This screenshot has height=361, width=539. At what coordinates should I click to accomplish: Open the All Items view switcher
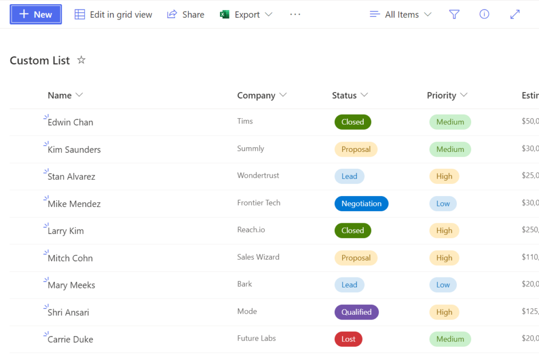click(401, 14)
